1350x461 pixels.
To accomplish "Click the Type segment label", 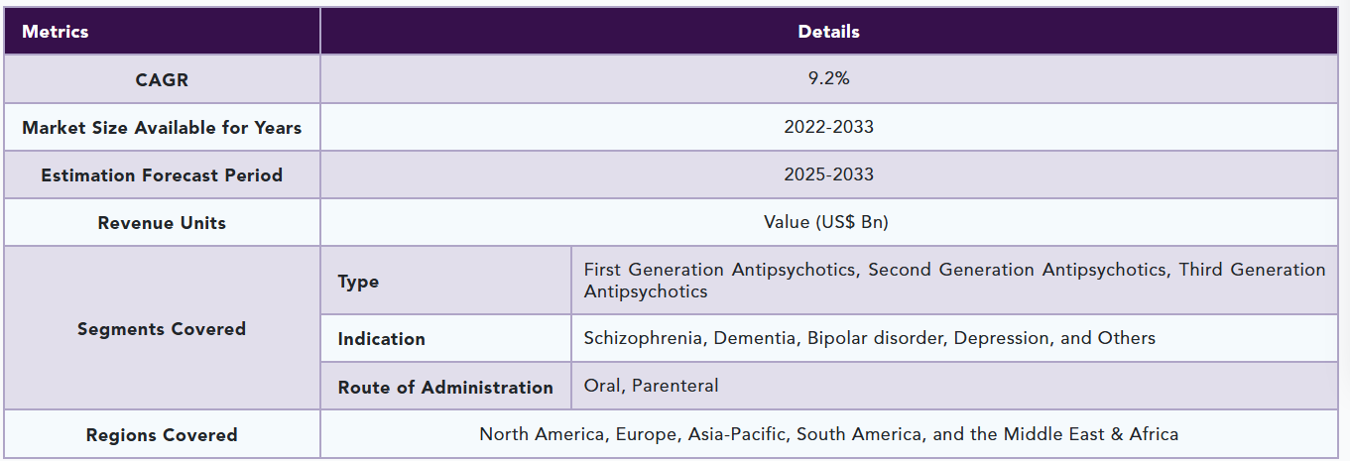I will [x=358, y=282].
